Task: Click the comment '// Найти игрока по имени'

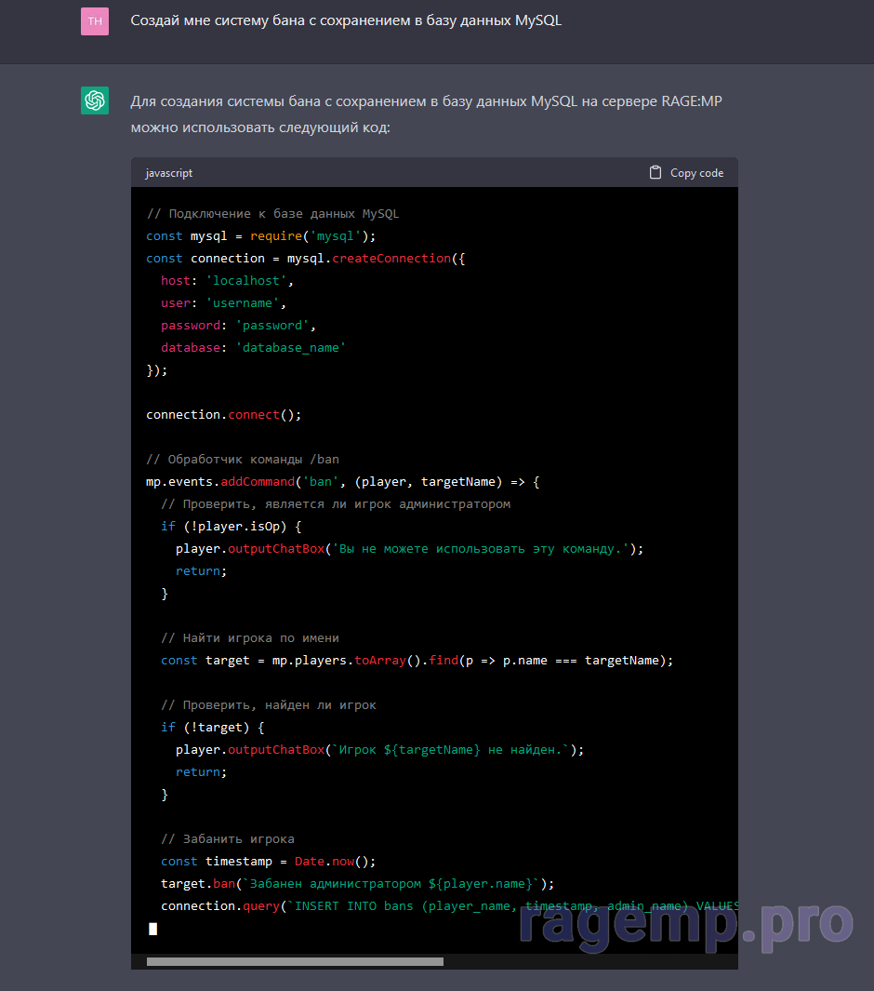Action: click(x=250, y=637)
